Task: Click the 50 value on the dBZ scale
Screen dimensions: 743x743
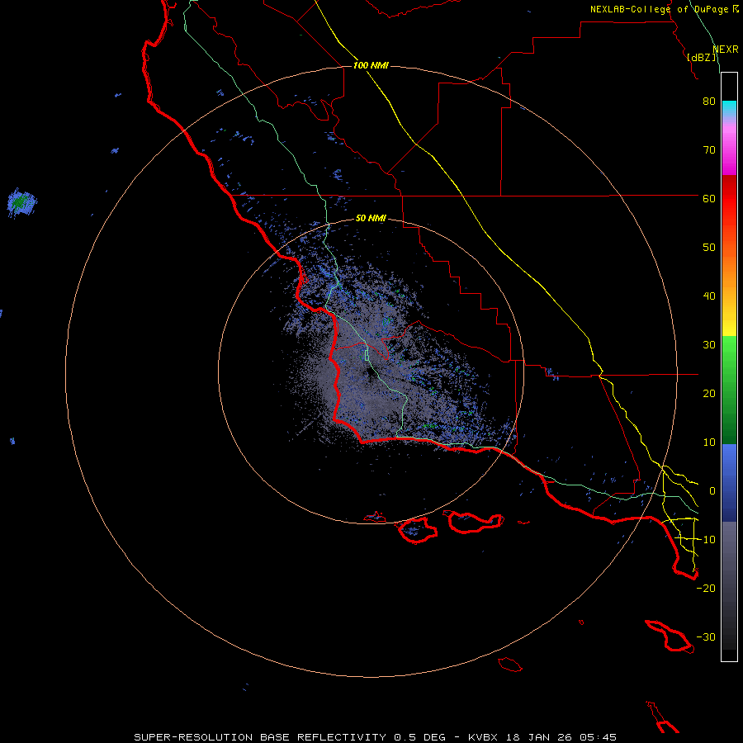Action: pyautogui.click(x=709, y=248)
